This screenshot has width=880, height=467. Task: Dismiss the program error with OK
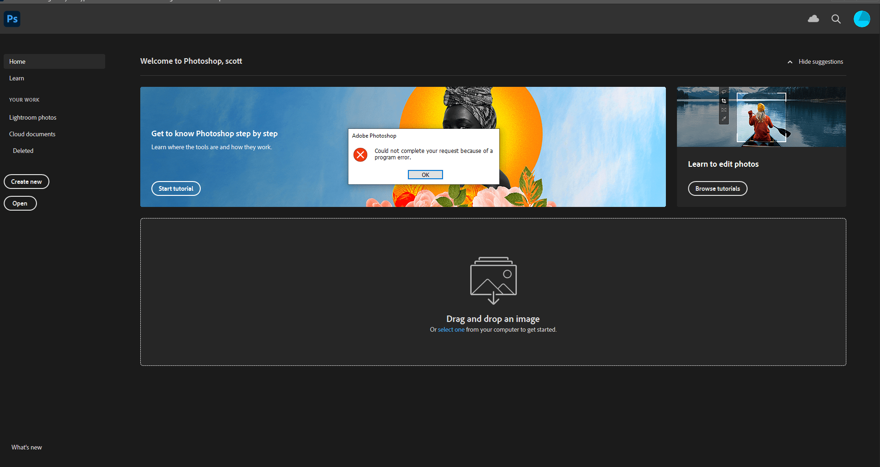pyautogui.click(x=425, y=175)
